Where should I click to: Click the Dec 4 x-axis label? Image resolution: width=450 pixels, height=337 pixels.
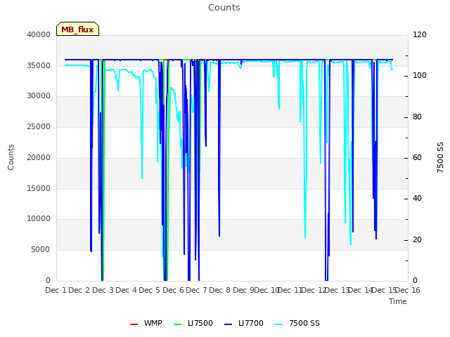pos(127,290)
